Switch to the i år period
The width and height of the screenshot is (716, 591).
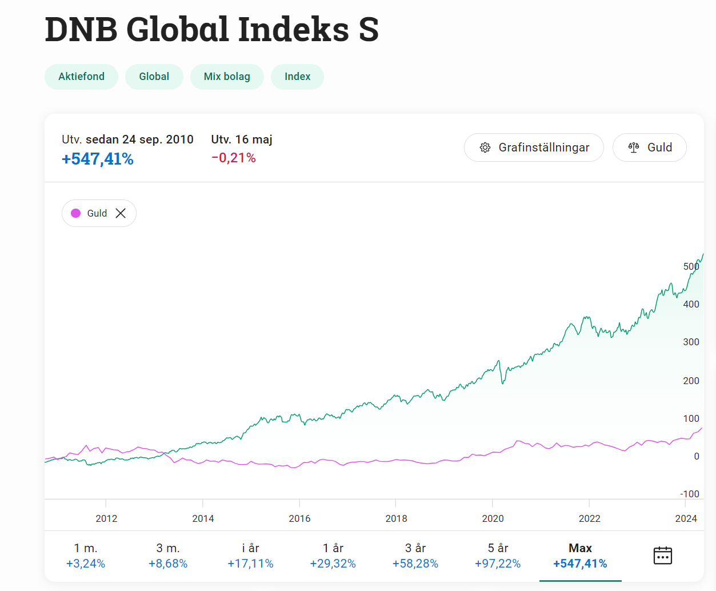250,556
